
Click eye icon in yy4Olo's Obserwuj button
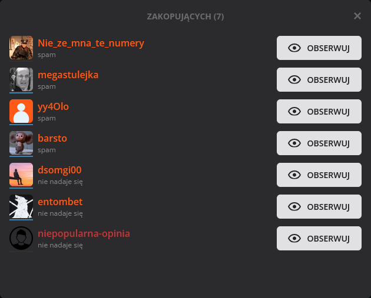[x=295, y=112]
